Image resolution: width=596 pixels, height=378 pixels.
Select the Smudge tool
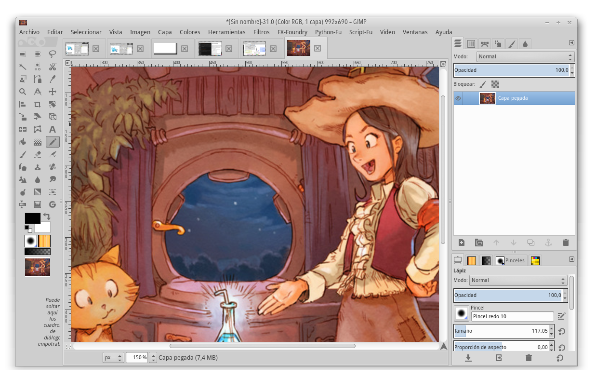pos(53,179)
